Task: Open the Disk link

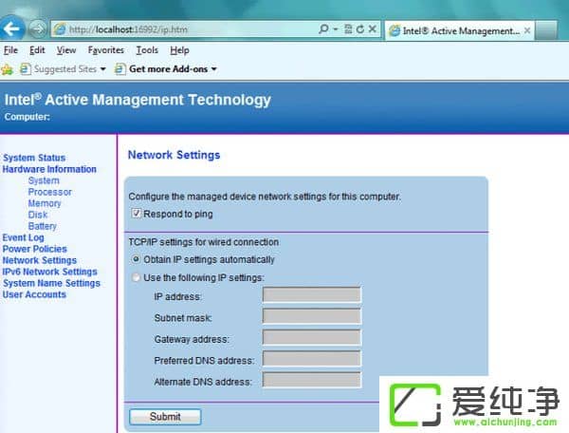Action: point(38,215)
